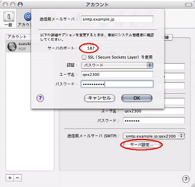Click the help icon of the accounts window
This screenshot has height=187, width=195.
[186, 179]
